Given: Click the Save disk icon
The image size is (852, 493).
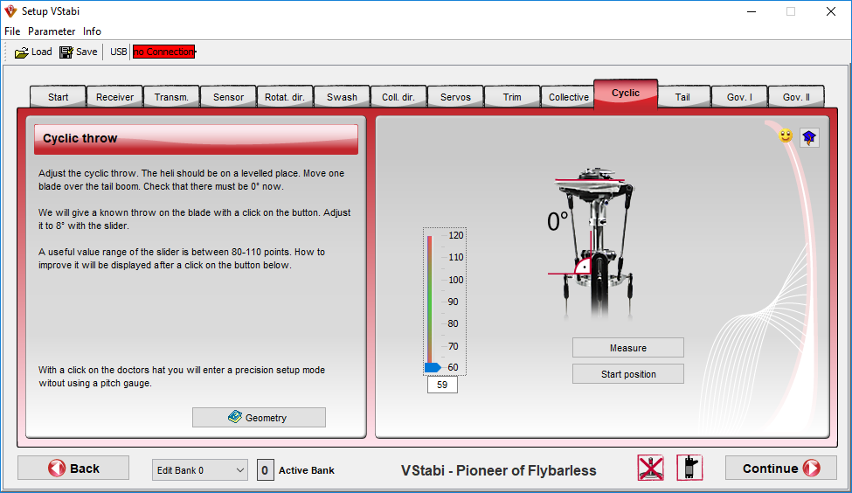Looking at the screenshot, I should click(66, 52).
